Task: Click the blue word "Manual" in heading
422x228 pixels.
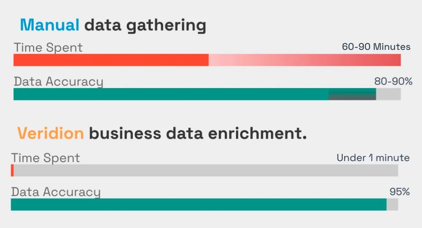Action: 50,25
